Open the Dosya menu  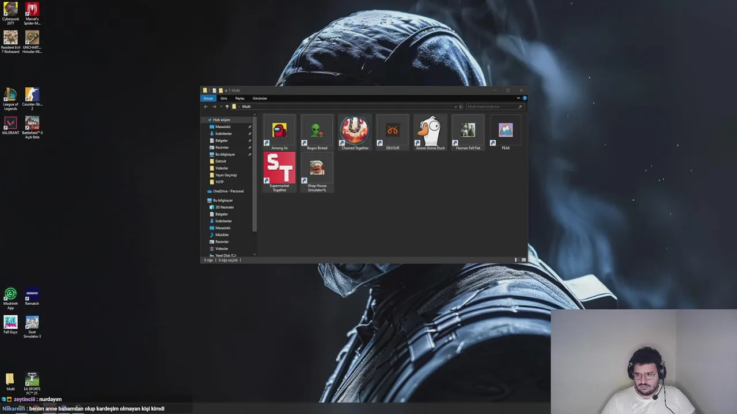coord(208,98)
